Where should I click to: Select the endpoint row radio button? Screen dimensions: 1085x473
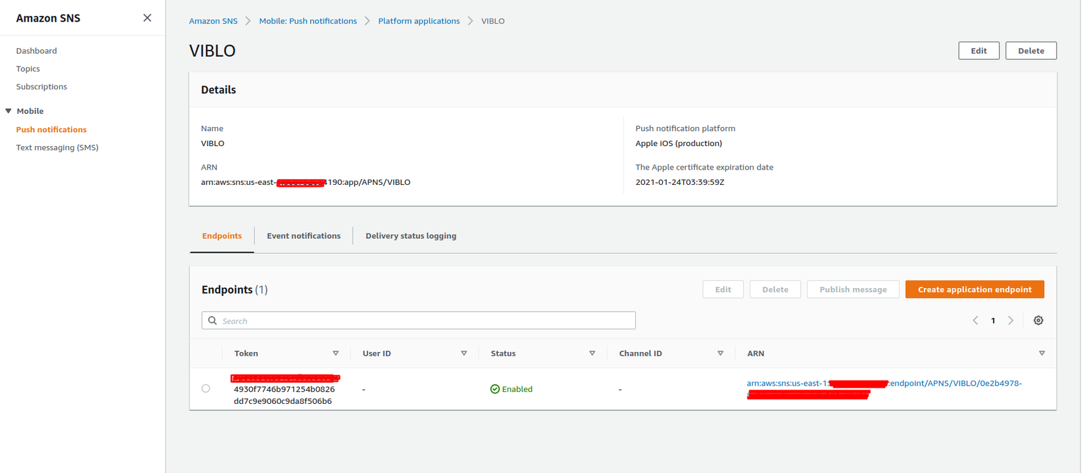coord(206,389)
